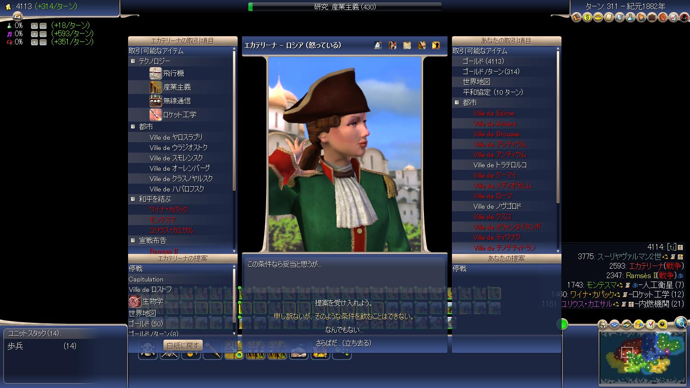The width and height of the screenshot is (690, 388).
Task: Switch to the Globe view icon
Action: [681, 322]
